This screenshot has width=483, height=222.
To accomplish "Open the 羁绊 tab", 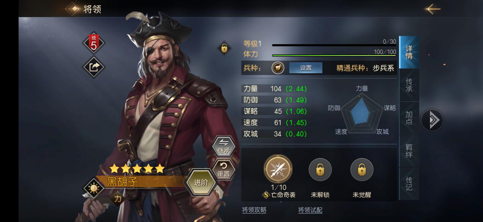I will [x=409, y=151].
